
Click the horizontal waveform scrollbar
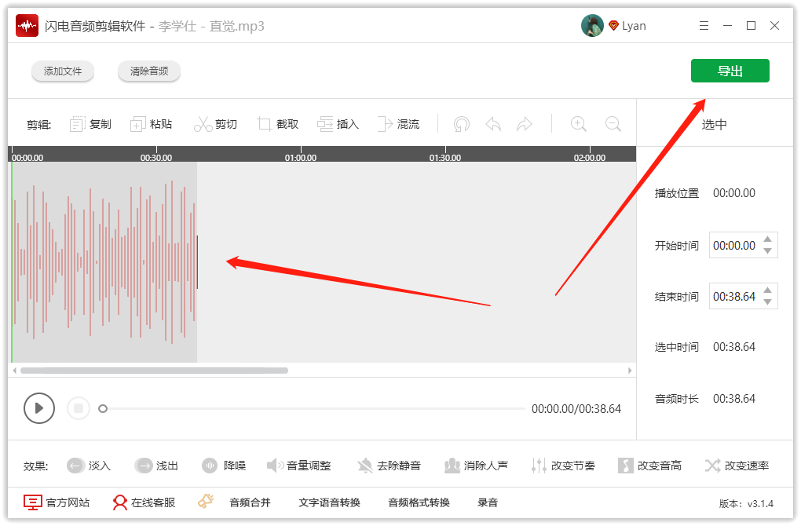point(154,371)
